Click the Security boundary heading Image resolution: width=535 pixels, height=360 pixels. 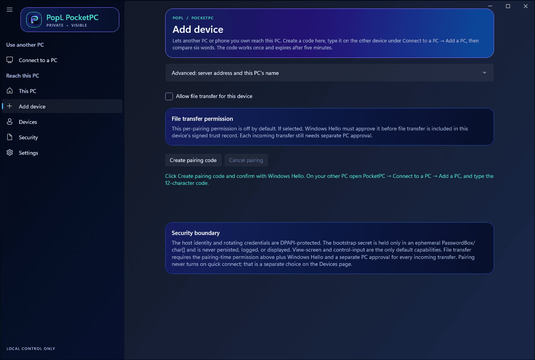(196, 233)
